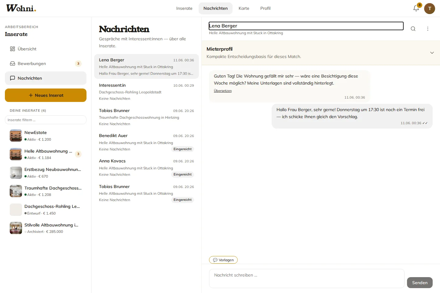440x293 pixels.
Task: Open the notifications bell icon
Action: click(x=416, y=8)
